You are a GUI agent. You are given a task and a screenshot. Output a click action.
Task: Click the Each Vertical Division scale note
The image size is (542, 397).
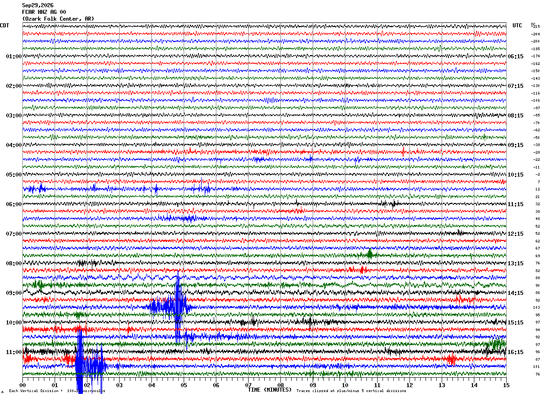(x=57, y=391)
